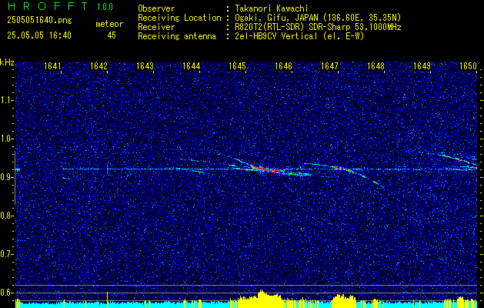Click the 1641 time marker
Viewport: 484px width, 308px height.
(52, 65)
